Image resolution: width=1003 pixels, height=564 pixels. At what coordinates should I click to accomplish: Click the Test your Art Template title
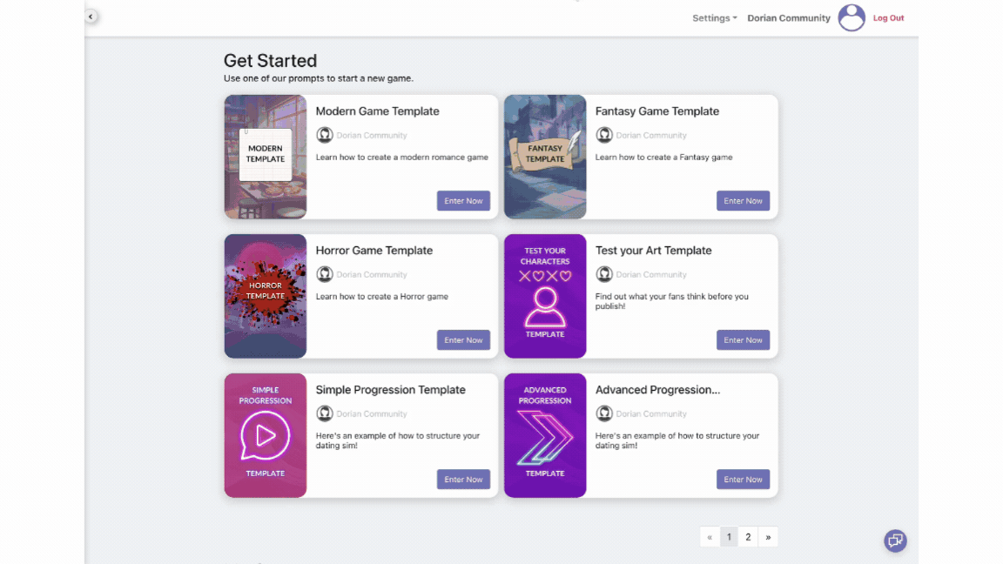tap(653, 251)
